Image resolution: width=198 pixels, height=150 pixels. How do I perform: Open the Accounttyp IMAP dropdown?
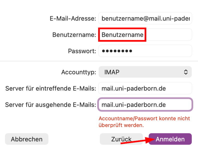pos(145,72)
